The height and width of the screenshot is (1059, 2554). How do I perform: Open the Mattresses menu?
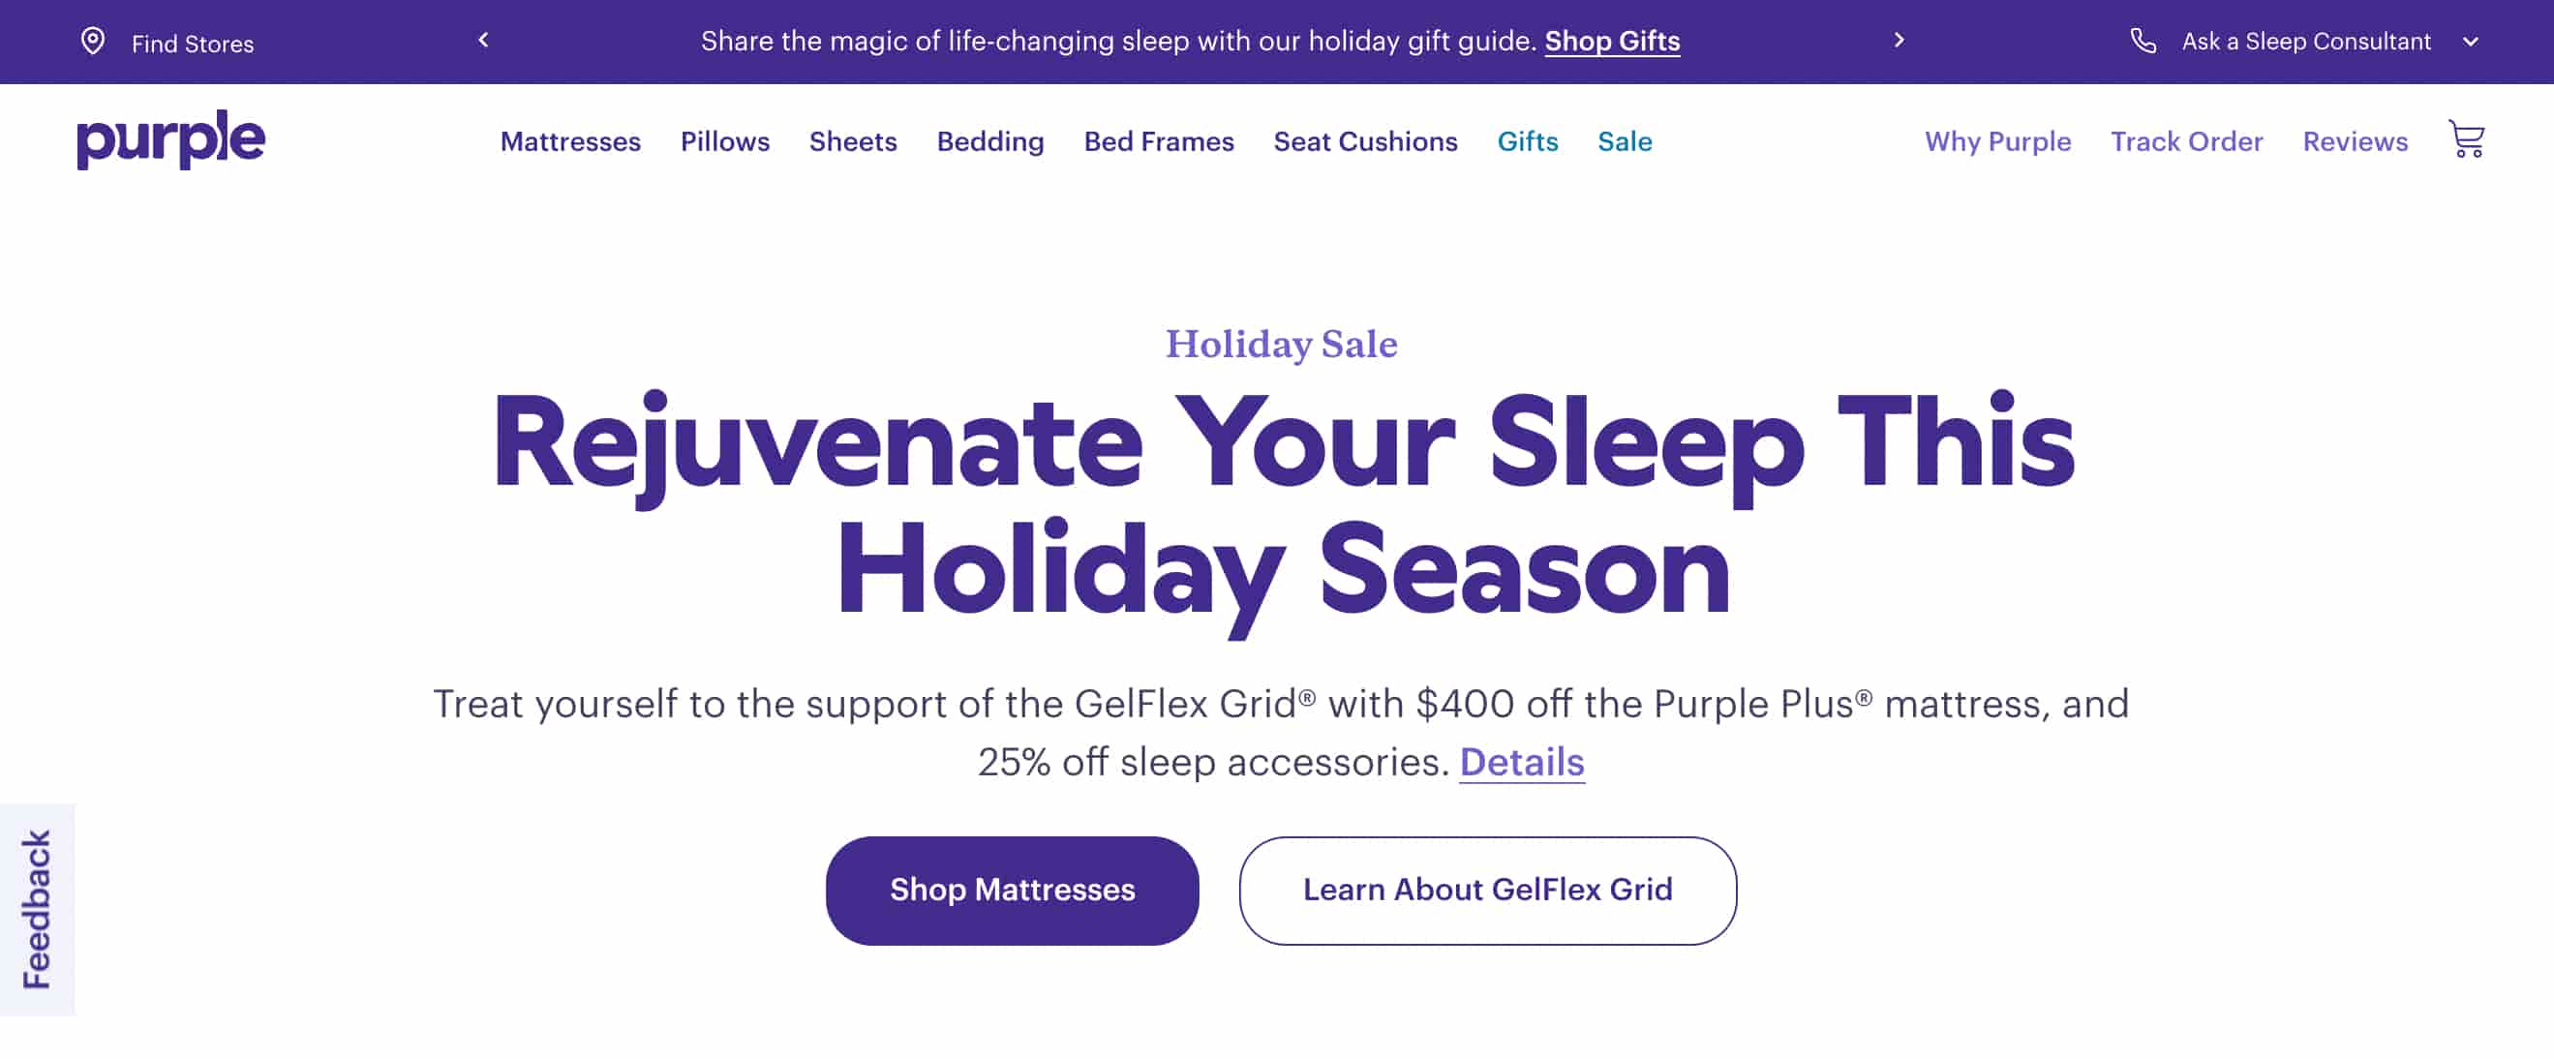(570, 141)
